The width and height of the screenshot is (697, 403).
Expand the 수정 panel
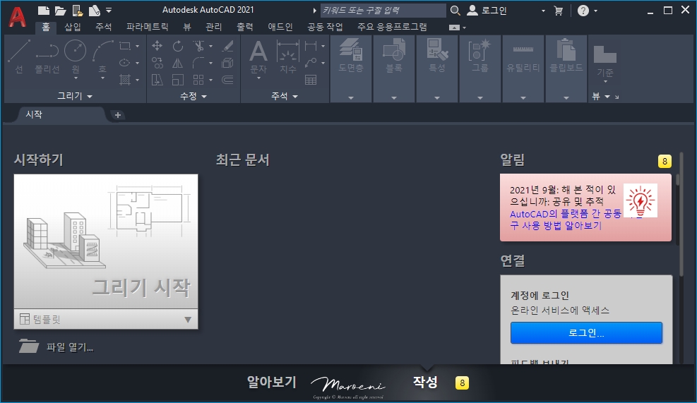point(193,96)
